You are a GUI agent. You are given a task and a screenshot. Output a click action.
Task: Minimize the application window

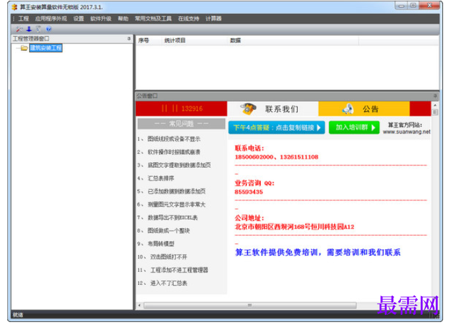[401, 6]
